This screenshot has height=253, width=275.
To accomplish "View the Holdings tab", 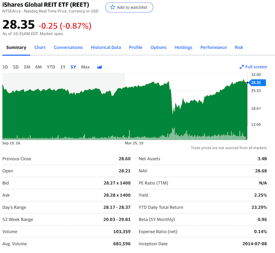I will [183, 47].
